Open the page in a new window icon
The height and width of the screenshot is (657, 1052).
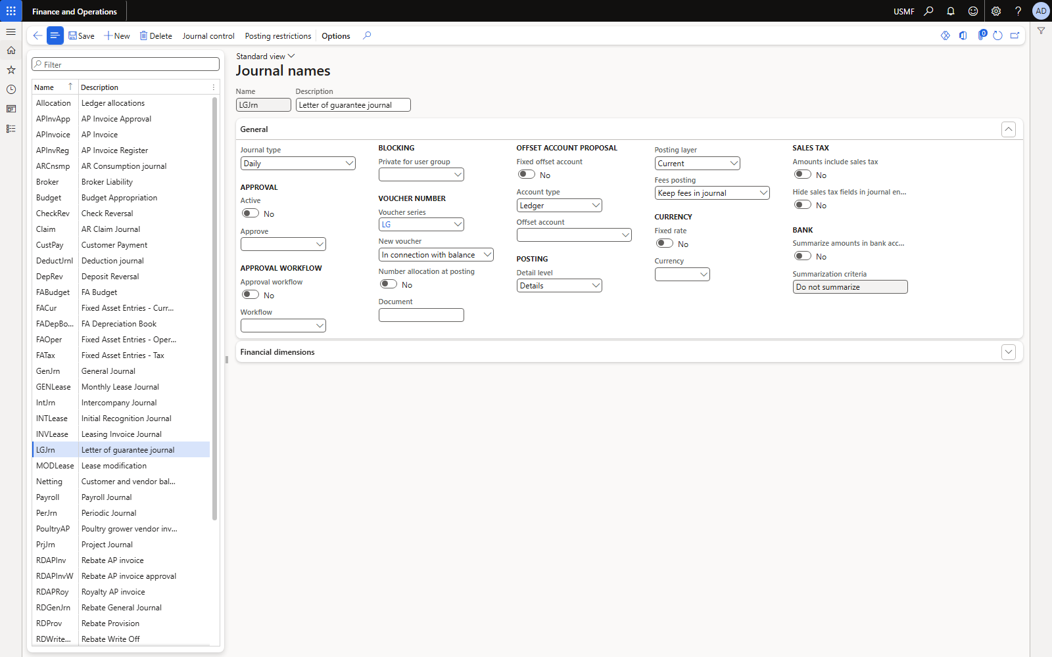click(x=1015, y=35)
